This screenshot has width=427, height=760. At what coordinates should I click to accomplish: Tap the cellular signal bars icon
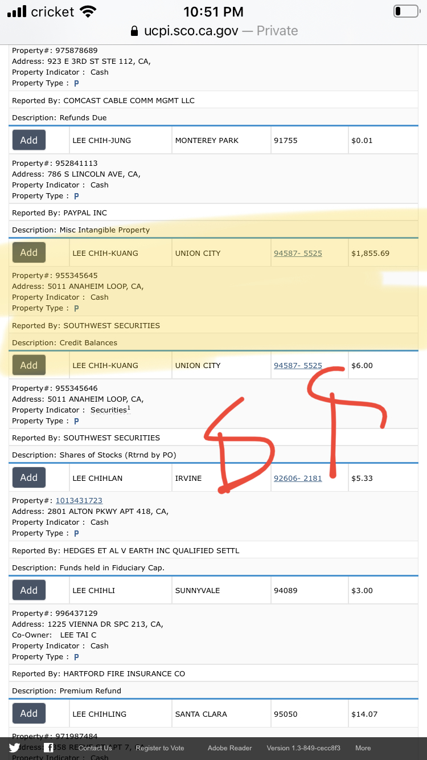[x=17, y=11]
